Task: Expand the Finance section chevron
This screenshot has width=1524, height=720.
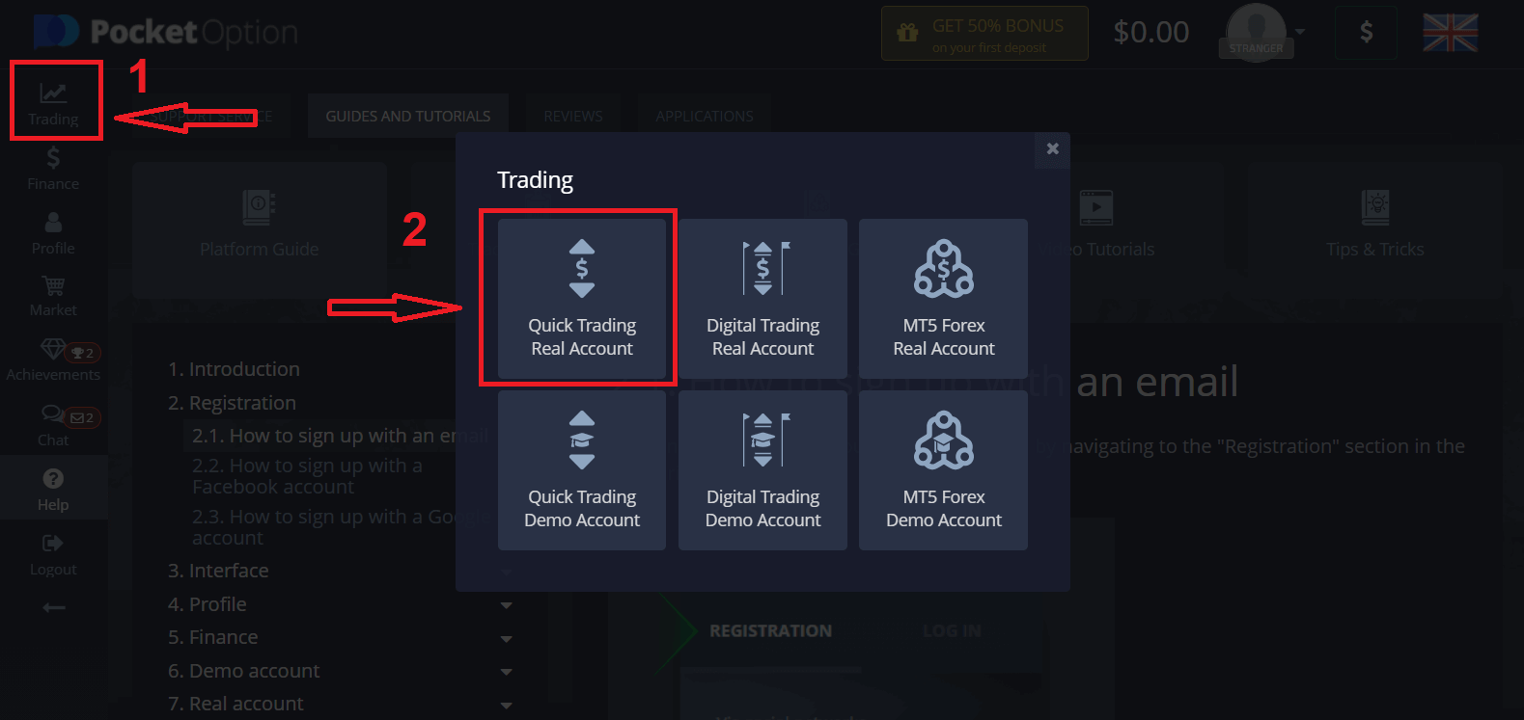Action: [x=507, y=638]
